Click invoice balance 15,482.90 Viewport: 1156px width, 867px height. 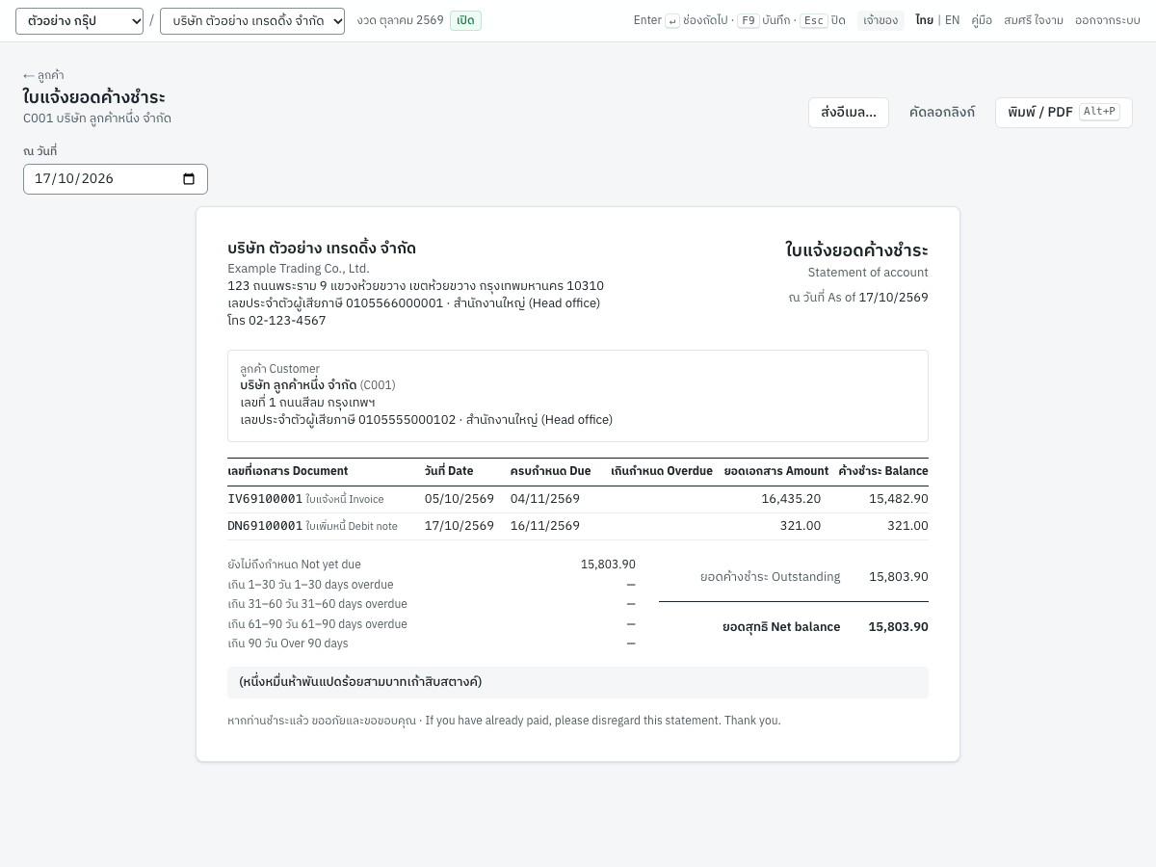coord(899,499)
